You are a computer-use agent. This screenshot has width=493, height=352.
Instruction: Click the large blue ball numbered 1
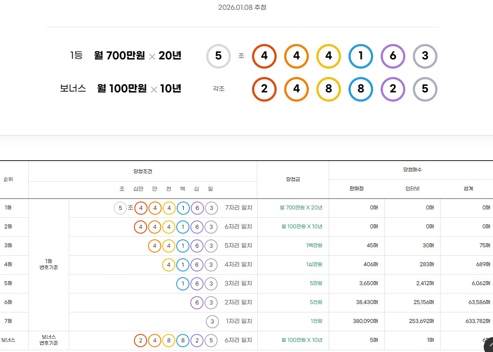(360, 56)
